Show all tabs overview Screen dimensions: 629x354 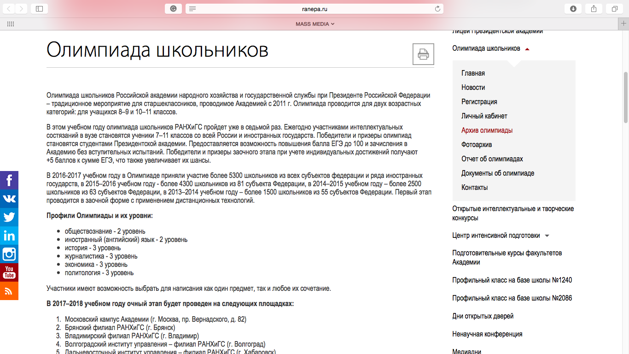pos(615,8)
